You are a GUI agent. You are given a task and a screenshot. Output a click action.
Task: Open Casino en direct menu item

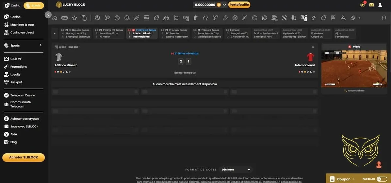[19, 32]
